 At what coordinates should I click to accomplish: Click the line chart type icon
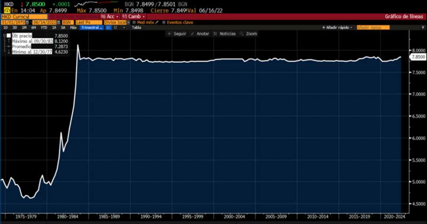(x=107, y=27)
